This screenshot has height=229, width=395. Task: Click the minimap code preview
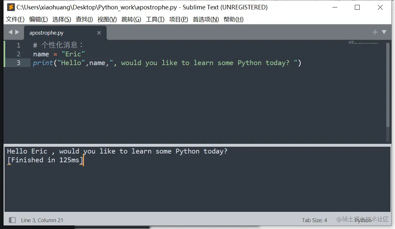tap(363, 42)
